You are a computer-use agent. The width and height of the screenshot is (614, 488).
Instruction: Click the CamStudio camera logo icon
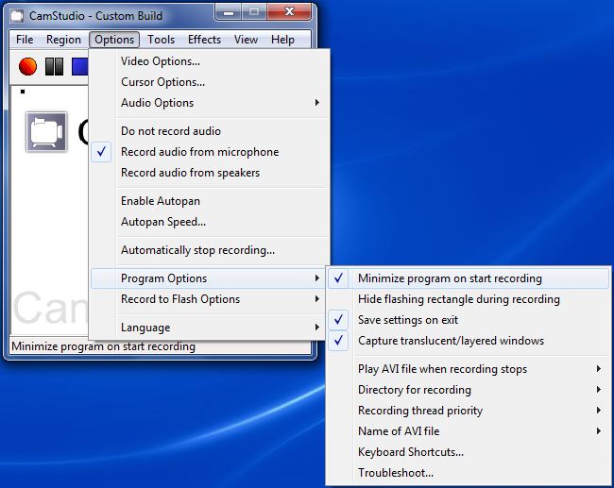[x=46, y=131]
